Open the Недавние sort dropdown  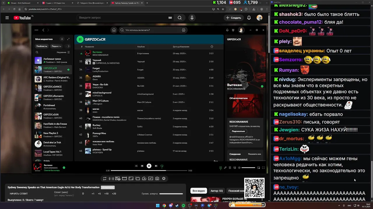coord(63,52)
